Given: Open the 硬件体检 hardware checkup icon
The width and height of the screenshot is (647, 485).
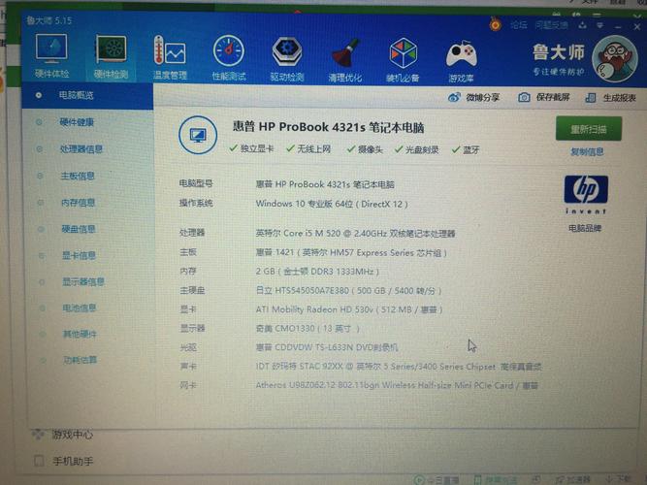Looking at the screenshot, I should coord(51,55).
